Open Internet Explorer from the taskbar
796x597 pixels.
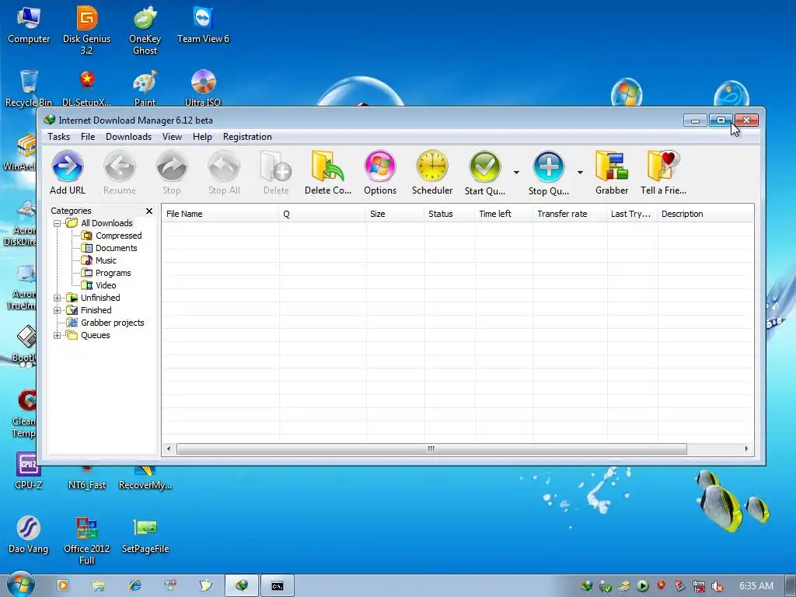(x=135, y=585)
